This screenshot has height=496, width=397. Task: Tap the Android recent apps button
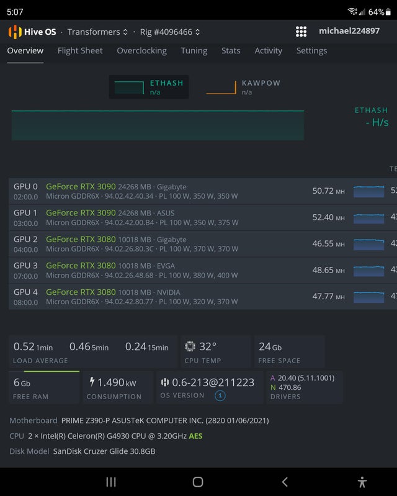(111, 482)
